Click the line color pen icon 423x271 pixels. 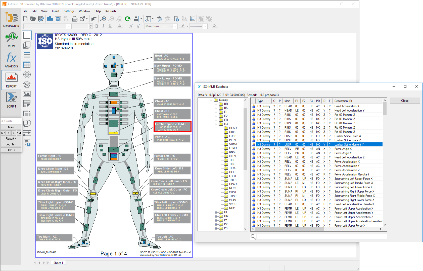pos(183,26)
